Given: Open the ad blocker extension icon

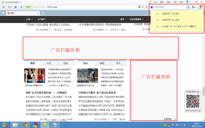Looking at the screenshot, I should [201, 7].
